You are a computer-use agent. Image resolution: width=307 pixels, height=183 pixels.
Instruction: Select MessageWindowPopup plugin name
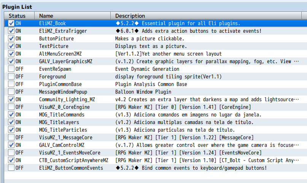[x=63, y=92]
